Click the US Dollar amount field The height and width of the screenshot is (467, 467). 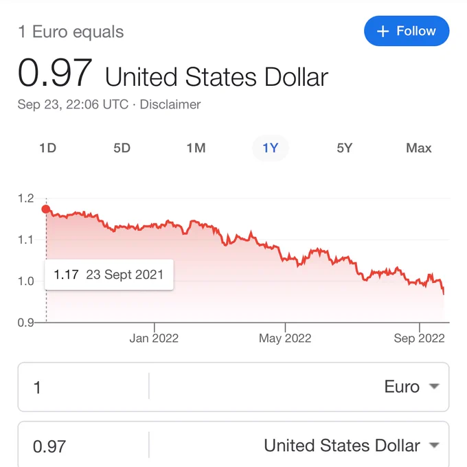pyautogui.click(x=83, y=446)
